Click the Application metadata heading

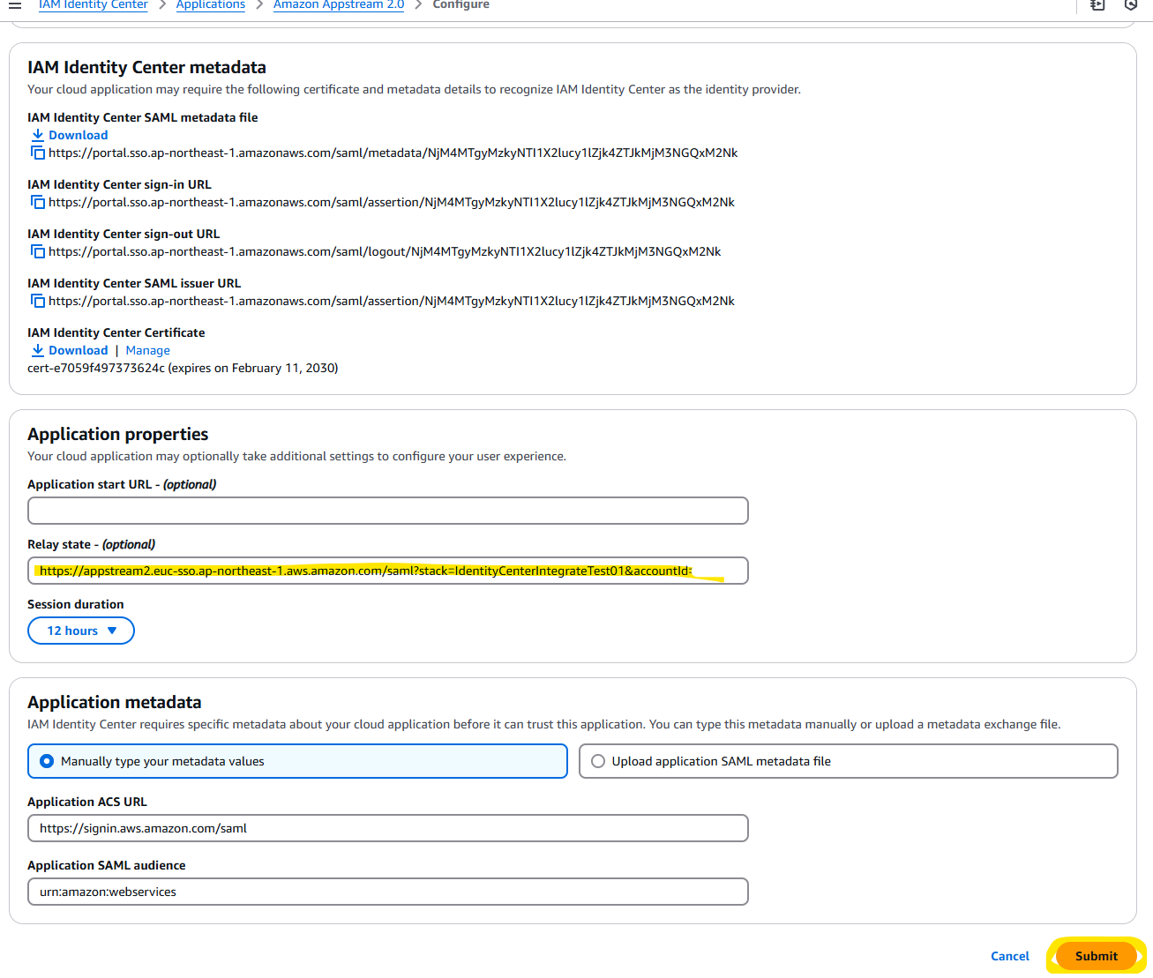[114, 702]
